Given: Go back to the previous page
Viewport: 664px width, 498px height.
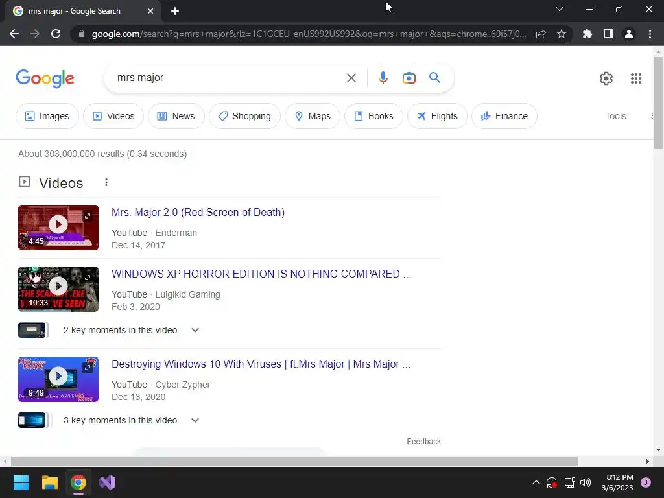Looking at the screenshot, I should tap(14, 34).
